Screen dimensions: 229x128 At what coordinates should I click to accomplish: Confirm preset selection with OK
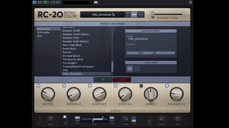point(103,80)
